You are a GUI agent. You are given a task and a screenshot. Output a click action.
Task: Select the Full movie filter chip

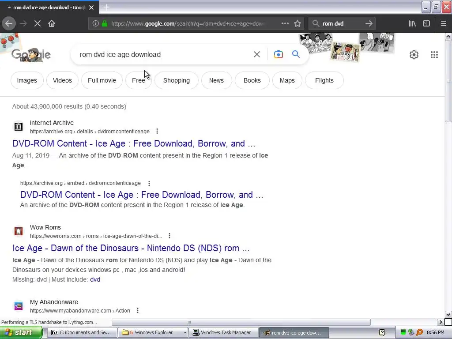(x=102, y=80)
